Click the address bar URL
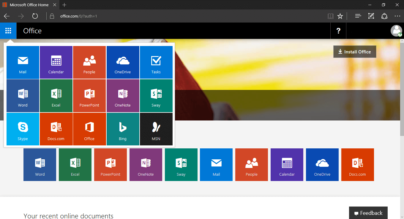 (78, 16)
